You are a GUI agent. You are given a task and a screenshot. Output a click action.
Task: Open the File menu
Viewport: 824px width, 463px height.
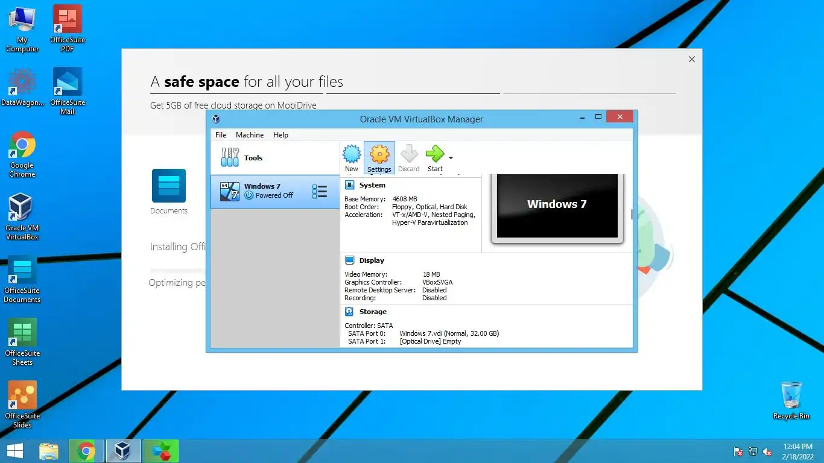point(221,135)
